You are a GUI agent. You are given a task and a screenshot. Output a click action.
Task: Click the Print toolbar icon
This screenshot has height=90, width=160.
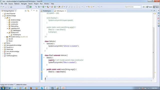tap(11, 7)
